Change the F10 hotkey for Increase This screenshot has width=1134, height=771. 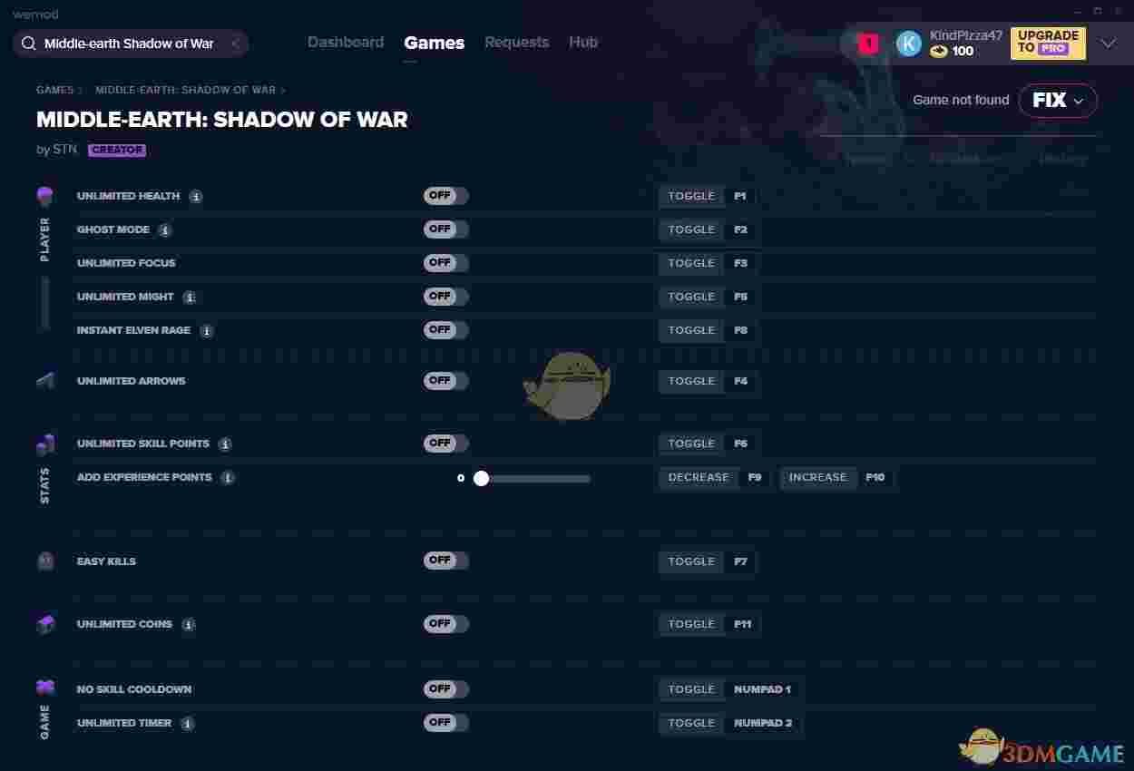[x=875, y=477]
